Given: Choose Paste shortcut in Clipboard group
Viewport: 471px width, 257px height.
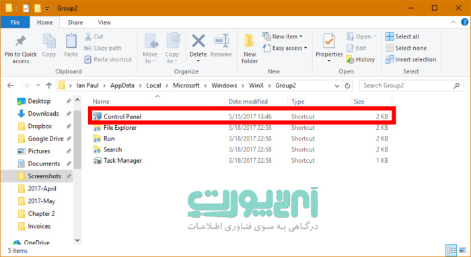Looking at the screenshot, I should coord(108,59).
